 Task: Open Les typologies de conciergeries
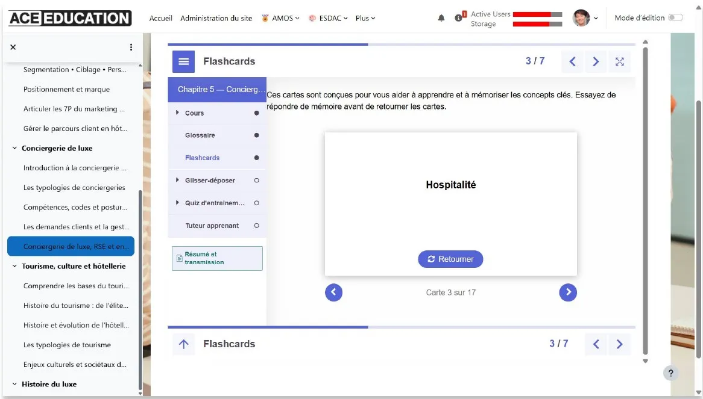click(74, 187)
